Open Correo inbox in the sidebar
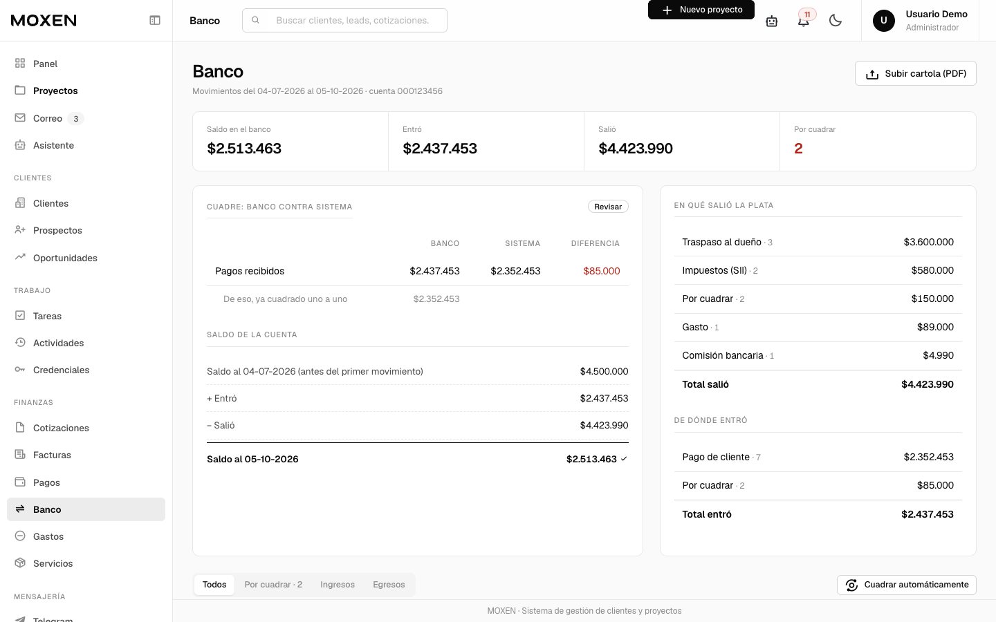996x622 pixels. (86, 118)
